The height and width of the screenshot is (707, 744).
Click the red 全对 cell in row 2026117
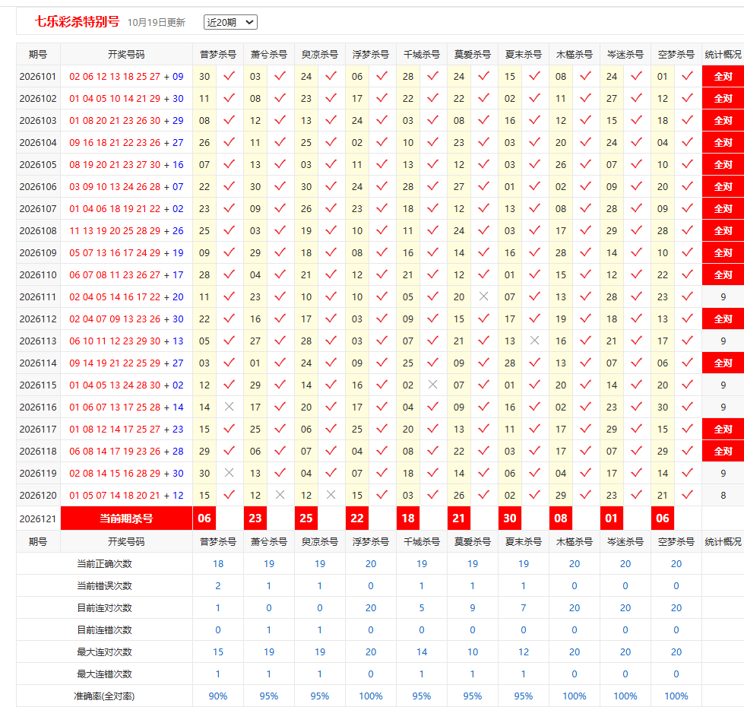pos(723,429)
